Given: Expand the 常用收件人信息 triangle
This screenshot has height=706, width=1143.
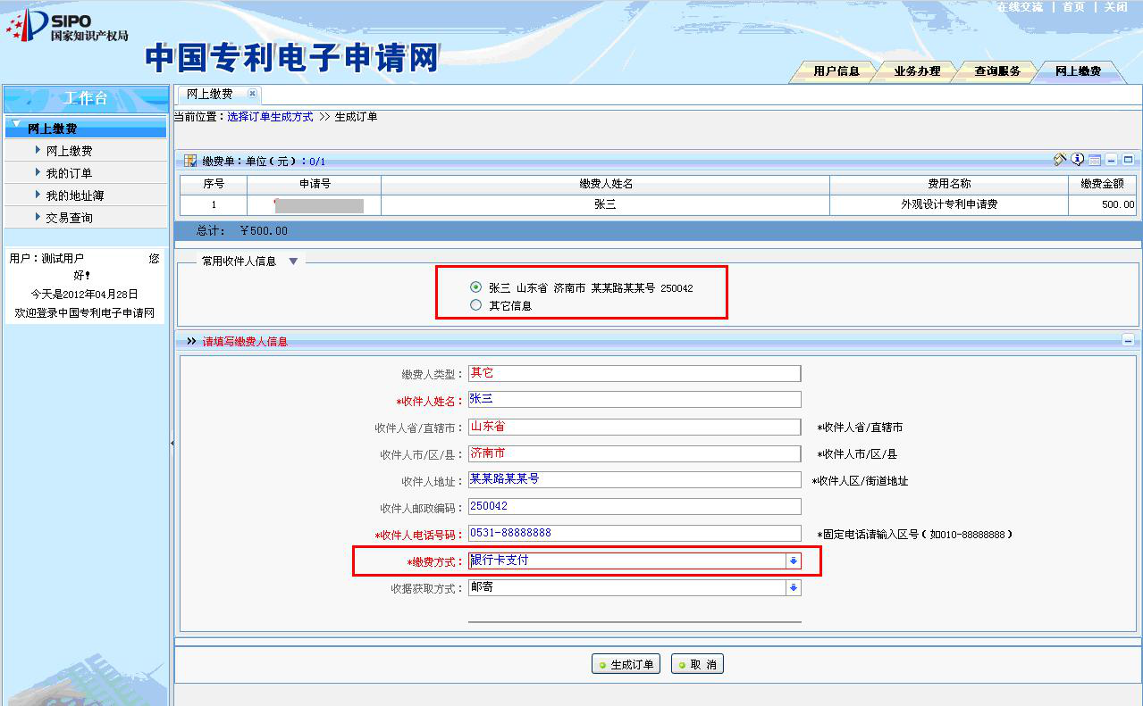Looking at the screenshot, I should [x=292, y=262].
